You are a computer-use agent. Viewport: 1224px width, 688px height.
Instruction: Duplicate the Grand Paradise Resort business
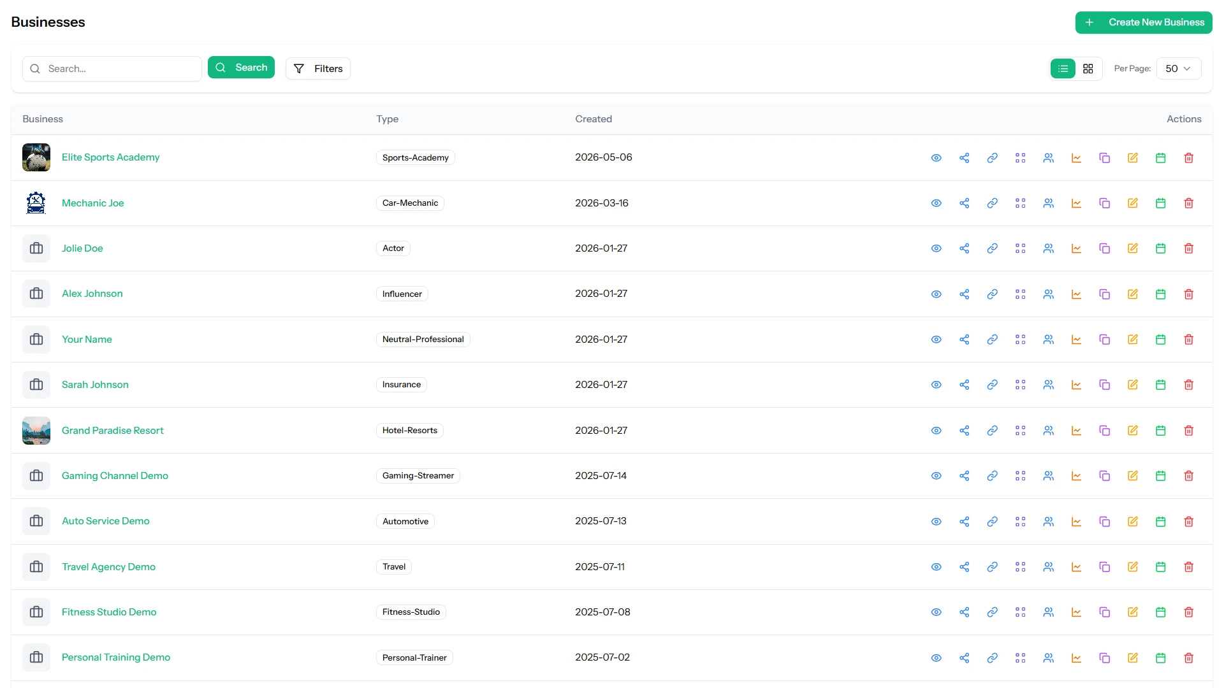(x=1104, y=431)
